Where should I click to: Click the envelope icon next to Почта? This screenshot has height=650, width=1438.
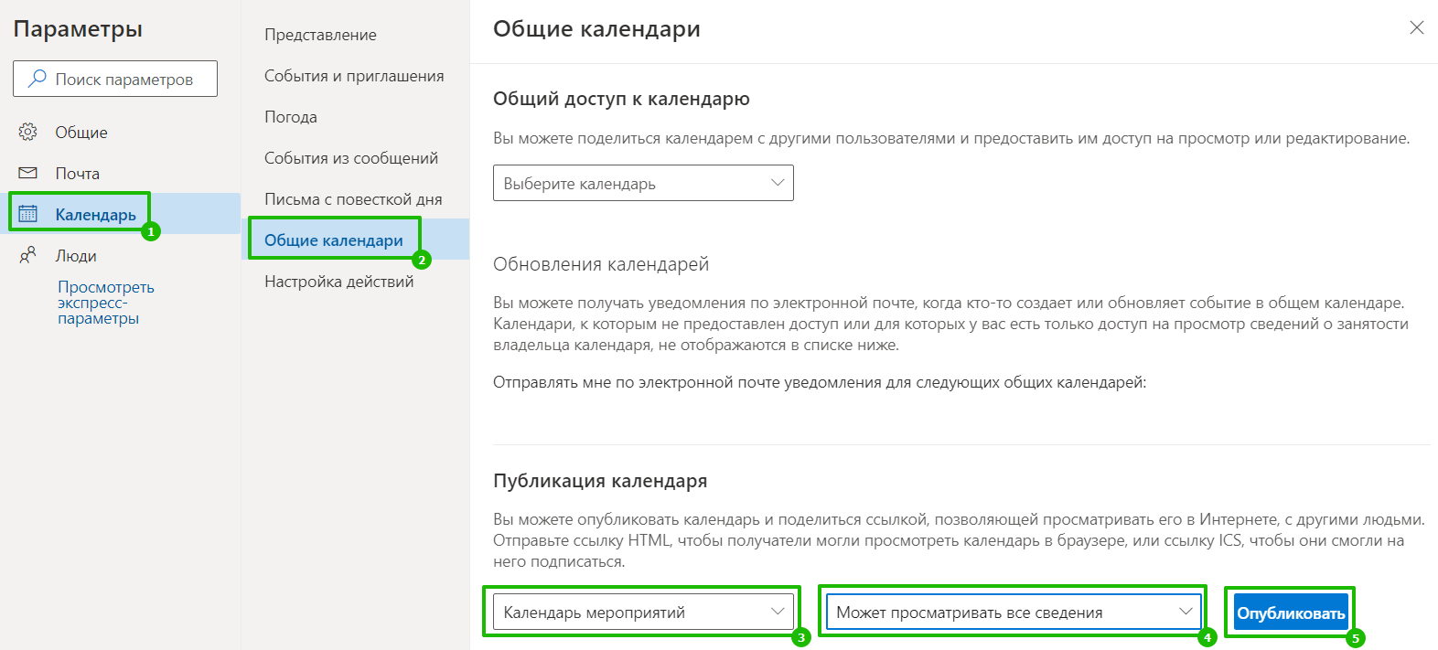click(28, 173)
